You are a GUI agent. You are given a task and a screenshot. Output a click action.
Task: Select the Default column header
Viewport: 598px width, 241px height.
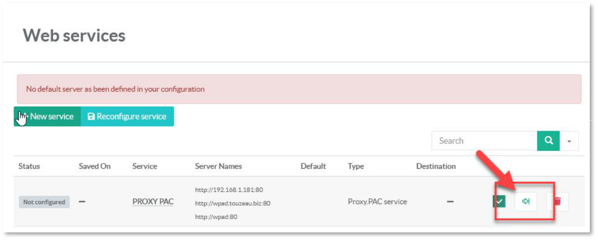click(313, 166)
